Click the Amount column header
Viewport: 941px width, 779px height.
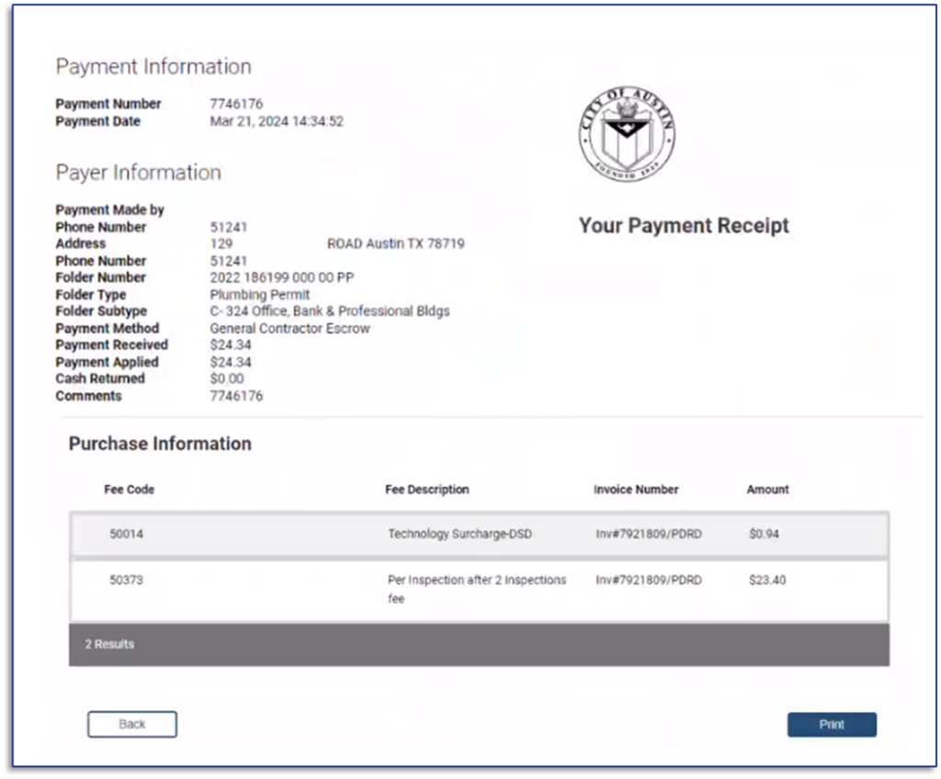(767, 490)
